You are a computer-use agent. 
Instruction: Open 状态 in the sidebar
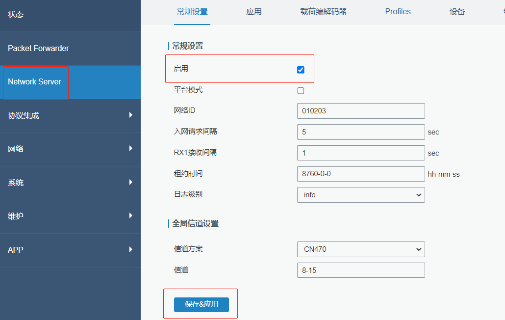(16, 14)
